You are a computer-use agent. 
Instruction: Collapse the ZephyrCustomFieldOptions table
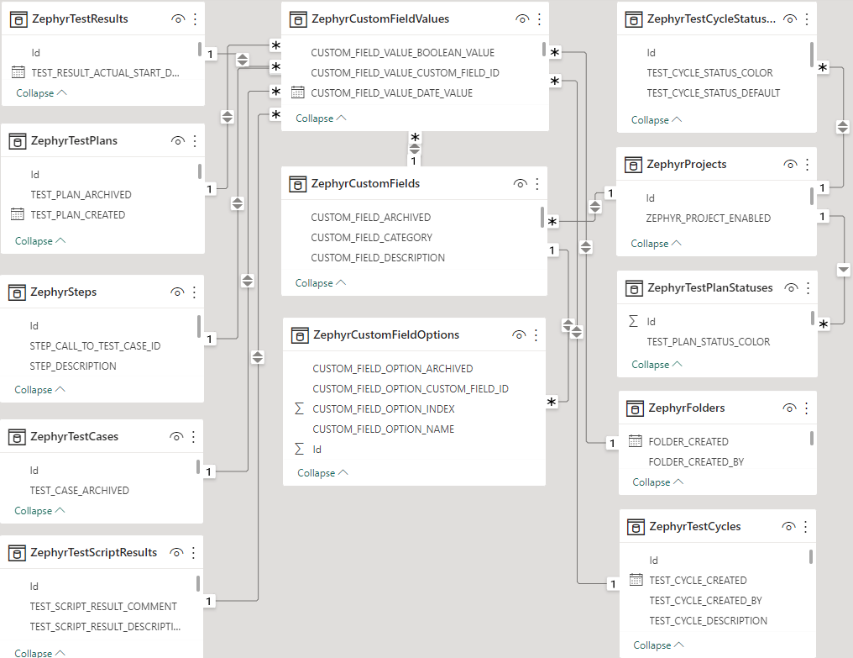(322, 473)
